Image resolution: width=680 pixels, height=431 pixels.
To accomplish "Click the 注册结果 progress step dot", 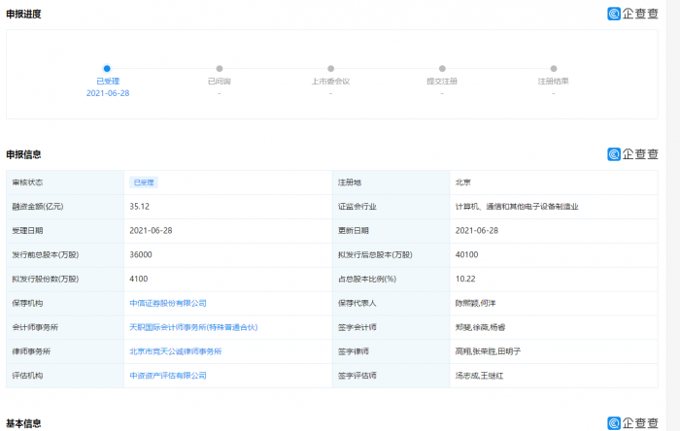I will [554, 69].
